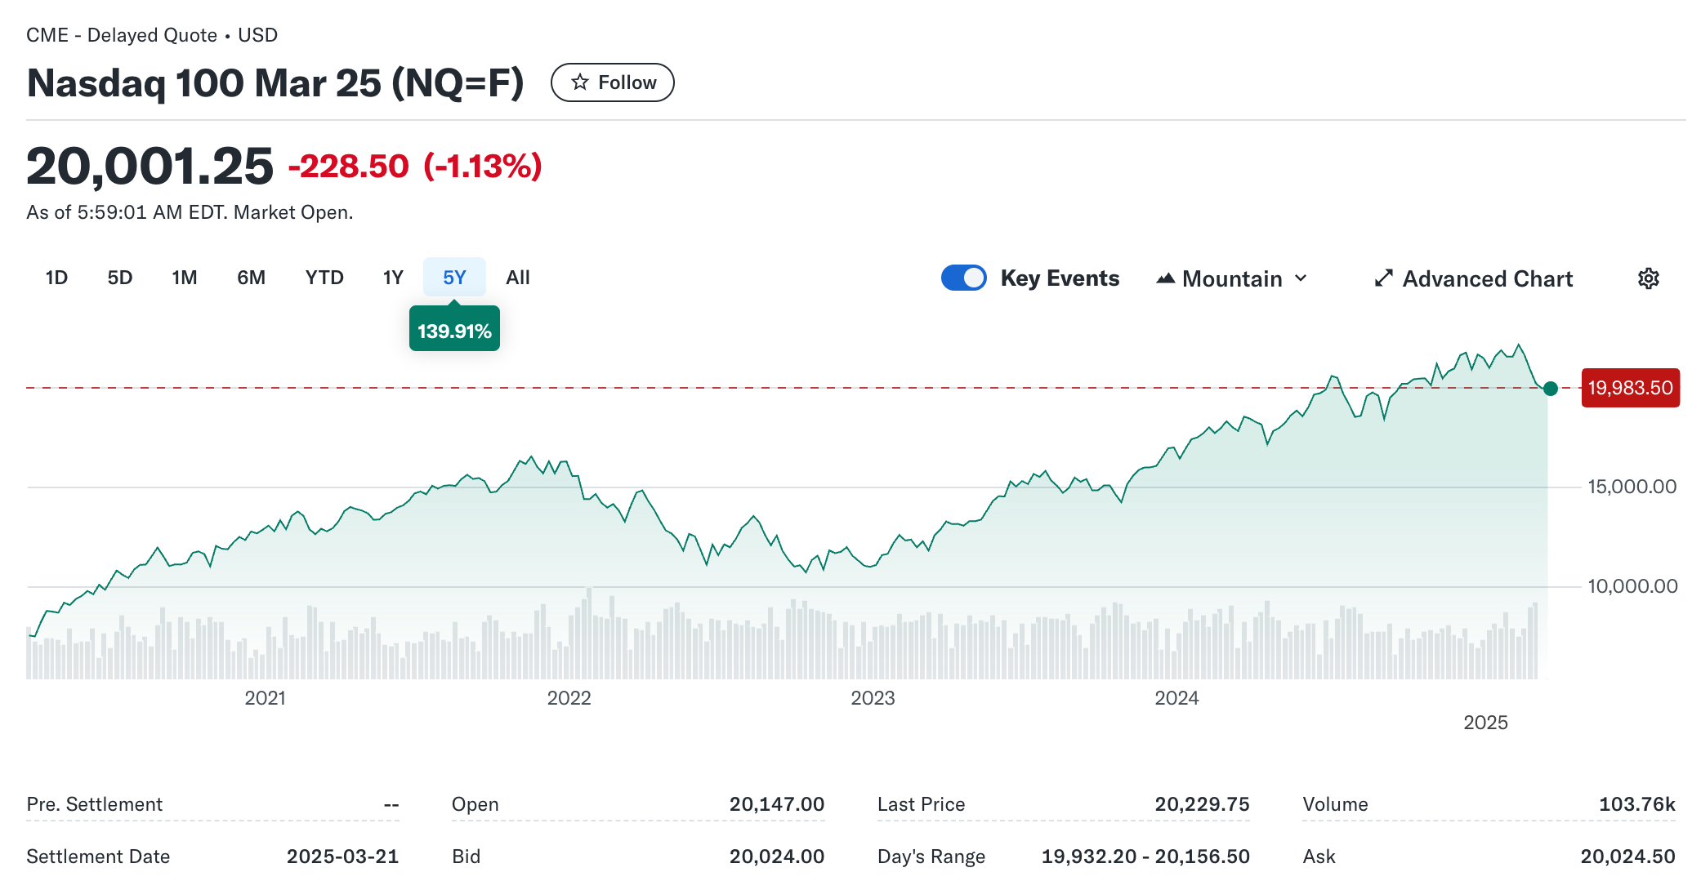Select the 1Y time range
This screenshot has height=890, width=1701.
393,278
